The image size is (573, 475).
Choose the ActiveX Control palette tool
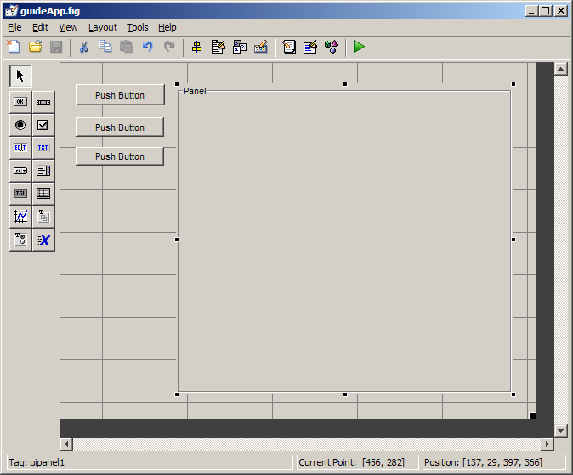tap(43, 240)
